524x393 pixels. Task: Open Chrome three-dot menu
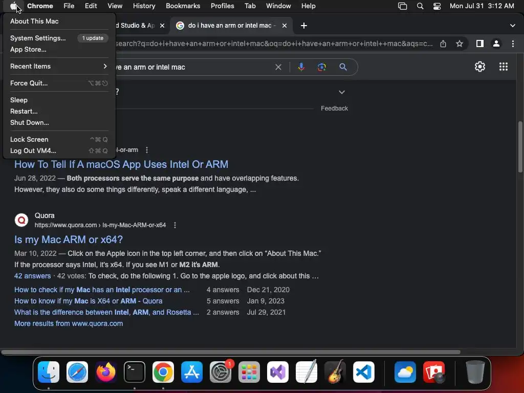tap(513, 43)
